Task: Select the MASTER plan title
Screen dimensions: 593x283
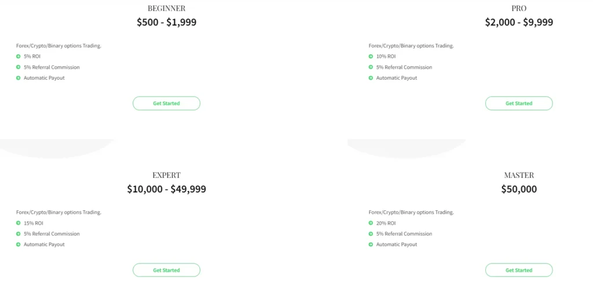Action: (519, 175)
